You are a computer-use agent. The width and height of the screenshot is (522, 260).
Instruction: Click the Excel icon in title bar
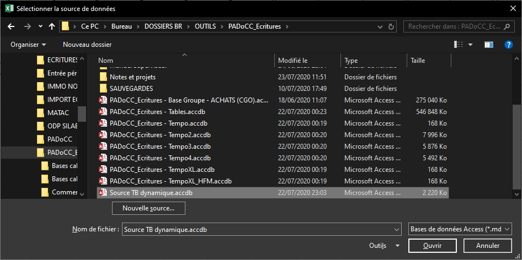tap(9, 9)
